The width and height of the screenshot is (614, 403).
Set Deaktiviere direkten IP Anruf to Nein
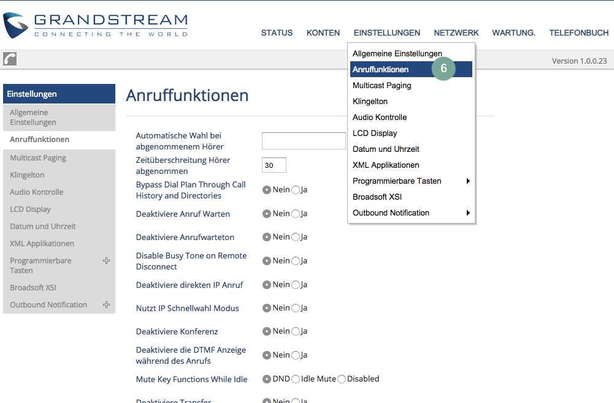tap(267, 285)
